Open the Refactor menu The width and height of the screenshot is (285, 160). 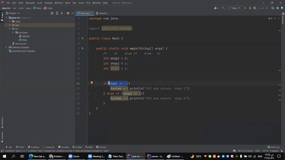[59, 3]
